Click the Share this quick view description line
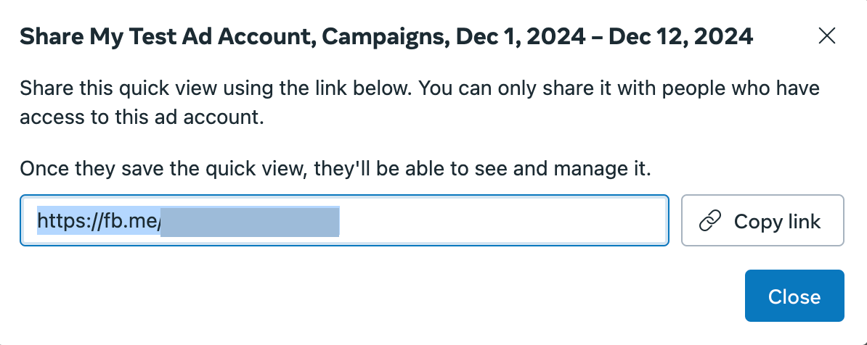This screenshot has height=345, width=867. pyautogui.click(x=420, y=89)
